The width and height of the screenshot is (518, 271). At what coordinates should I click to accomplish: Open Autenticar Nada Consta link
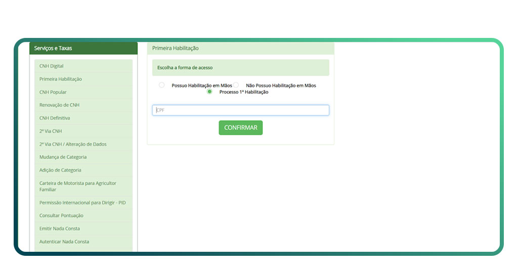[64, 242]
